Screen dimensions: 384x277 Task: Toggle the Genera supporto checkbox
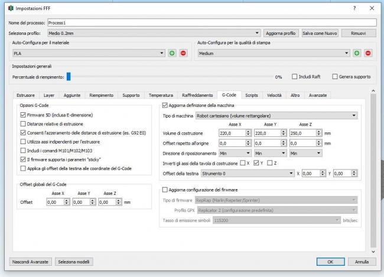(x=334, y=77)
